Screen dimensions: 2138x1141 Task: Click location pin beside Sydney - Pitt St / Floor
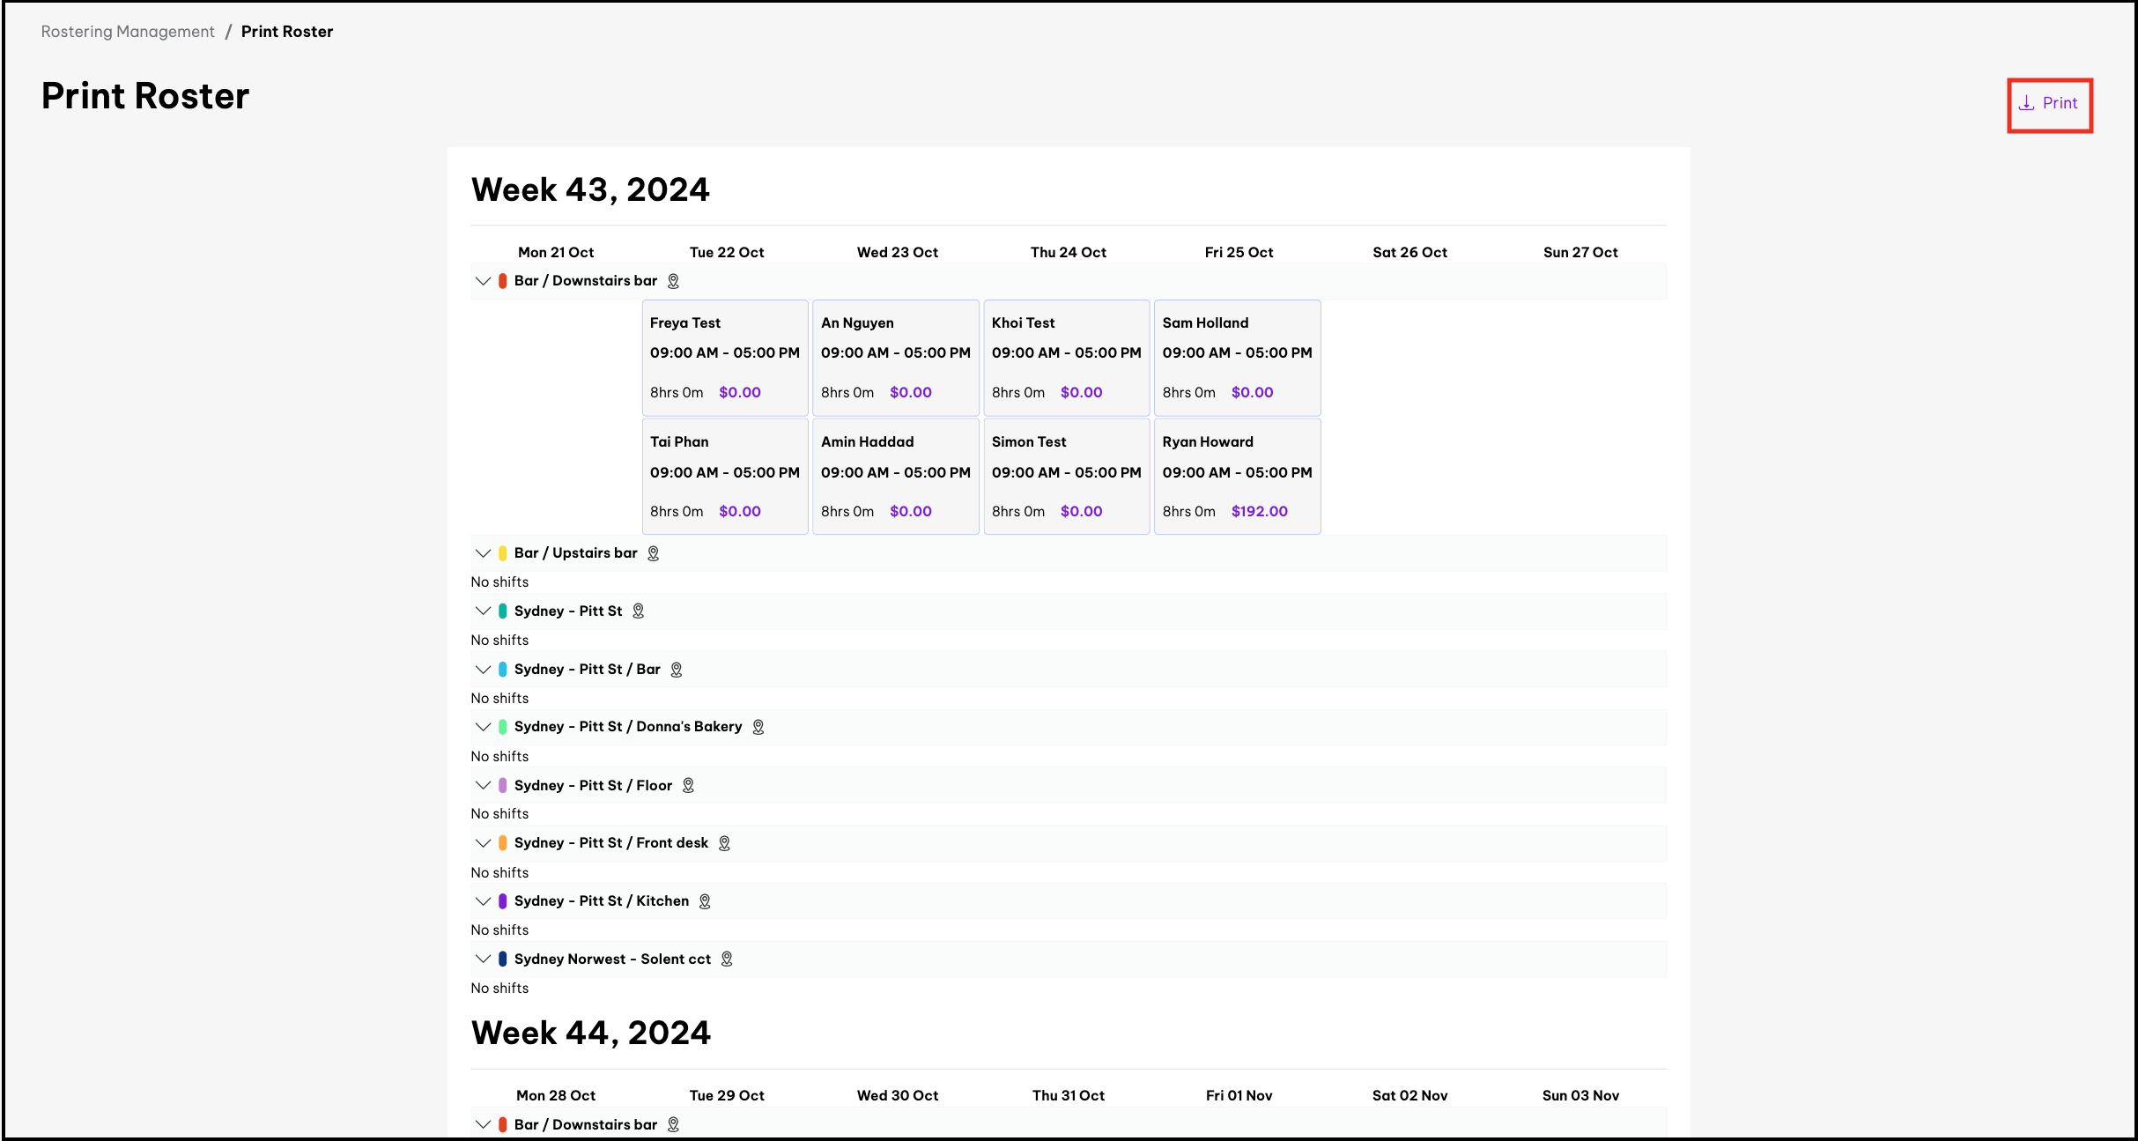[688, 785]
